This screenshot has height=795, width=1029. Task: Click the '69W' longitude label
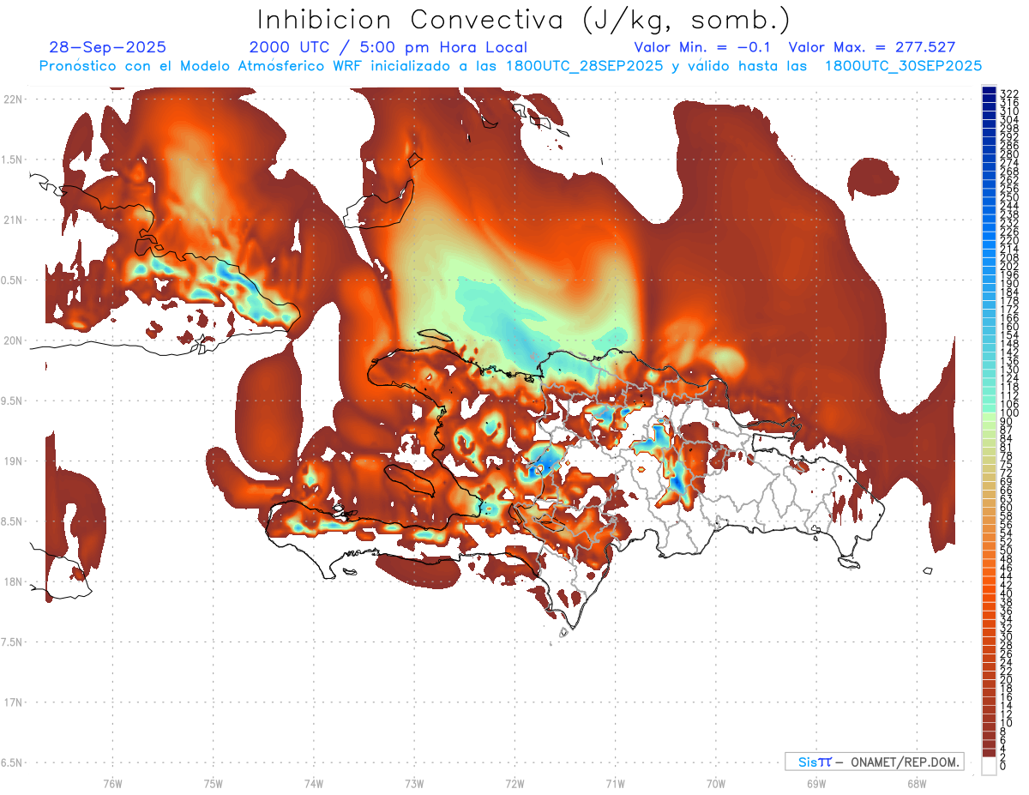(x=815, y=783)
